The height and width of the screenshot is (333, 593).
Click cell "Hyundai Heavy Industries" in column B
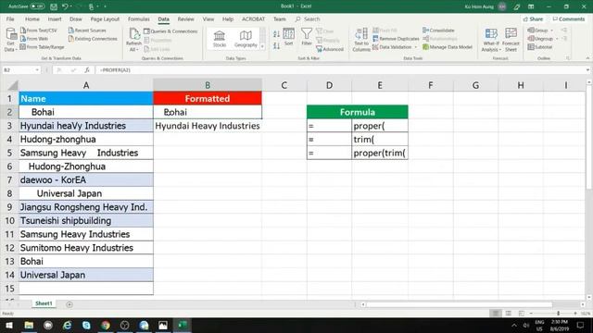click(208, 126)
